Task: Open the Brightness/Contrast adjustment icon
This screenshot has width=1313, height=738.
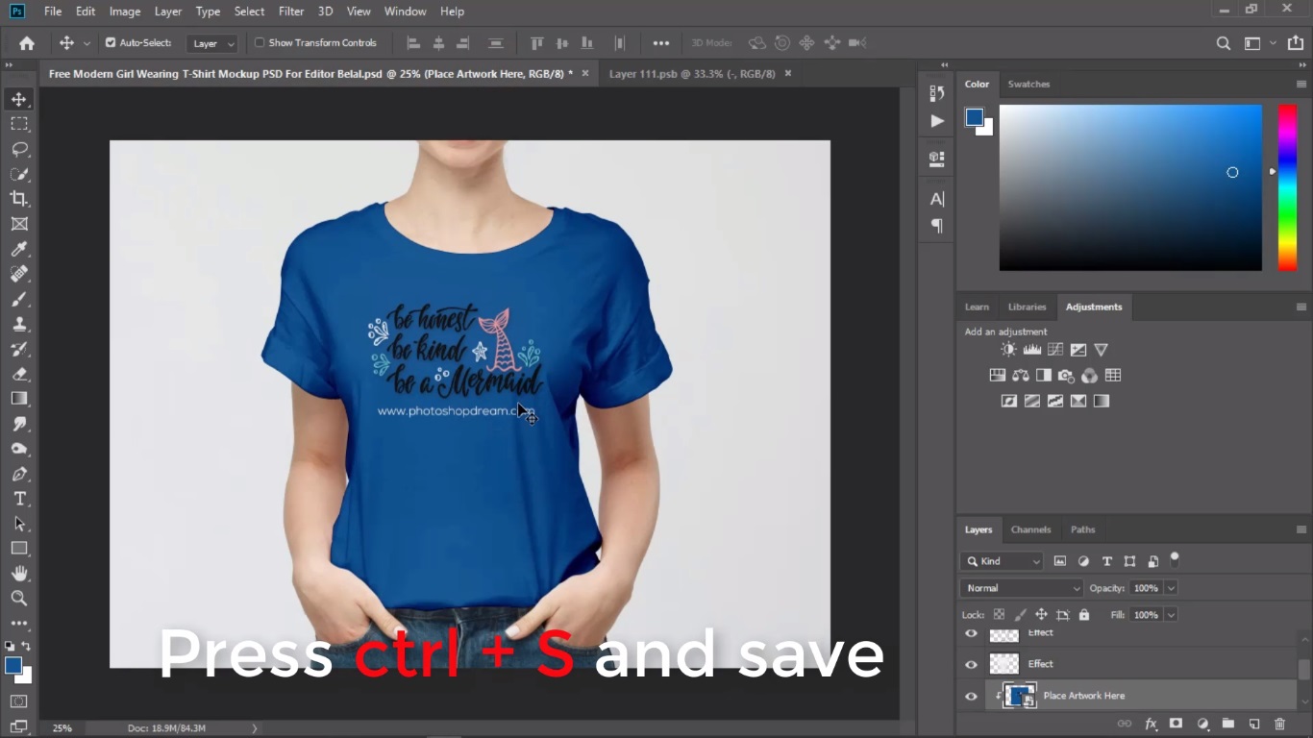Action: [x=1007, y=350]
